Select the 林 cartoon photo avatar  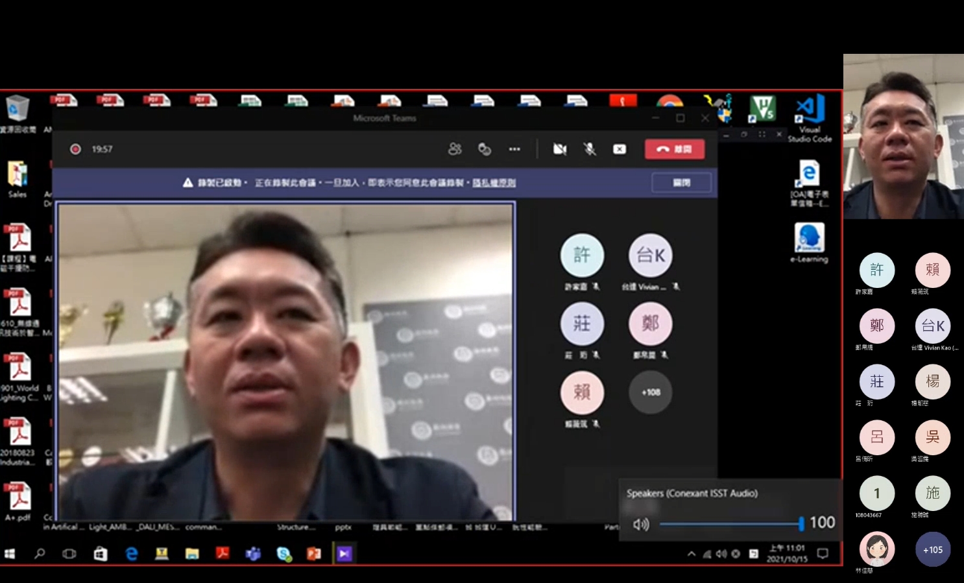tap(877, 549)
